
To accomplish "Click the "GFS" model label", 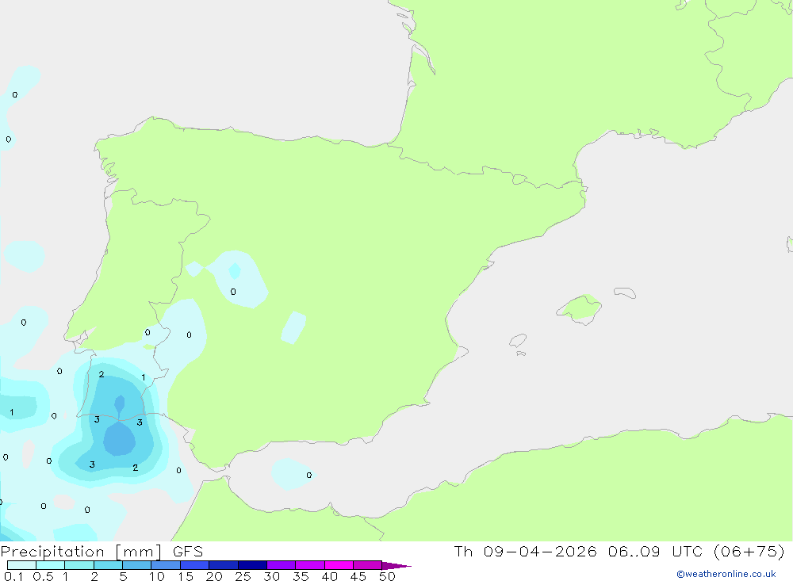I will [x=188, y=552].
